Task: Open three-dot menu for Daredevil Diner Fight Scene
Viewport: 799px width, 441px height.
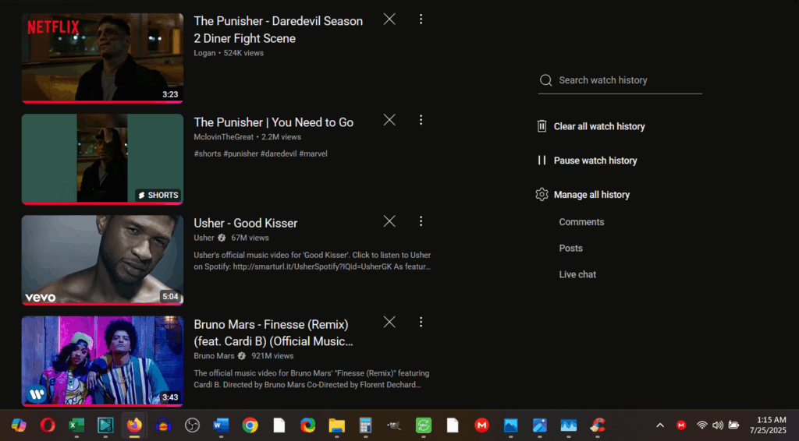Action: [421, 19]
